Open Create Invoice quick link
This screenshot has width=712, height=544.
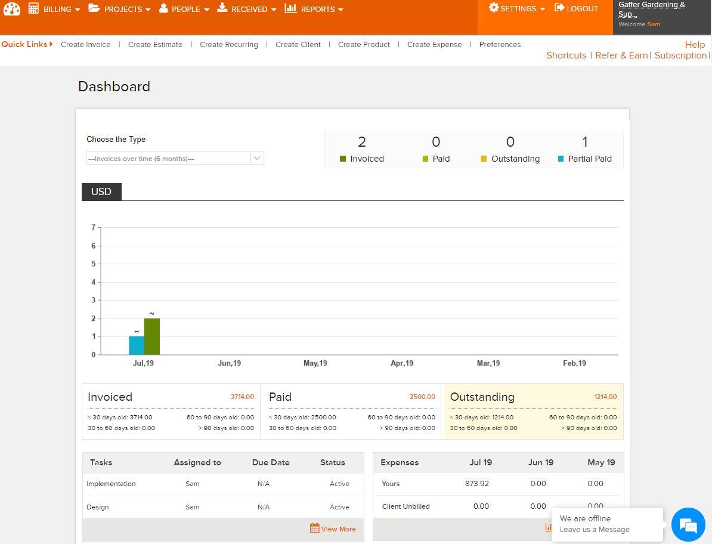85,45
